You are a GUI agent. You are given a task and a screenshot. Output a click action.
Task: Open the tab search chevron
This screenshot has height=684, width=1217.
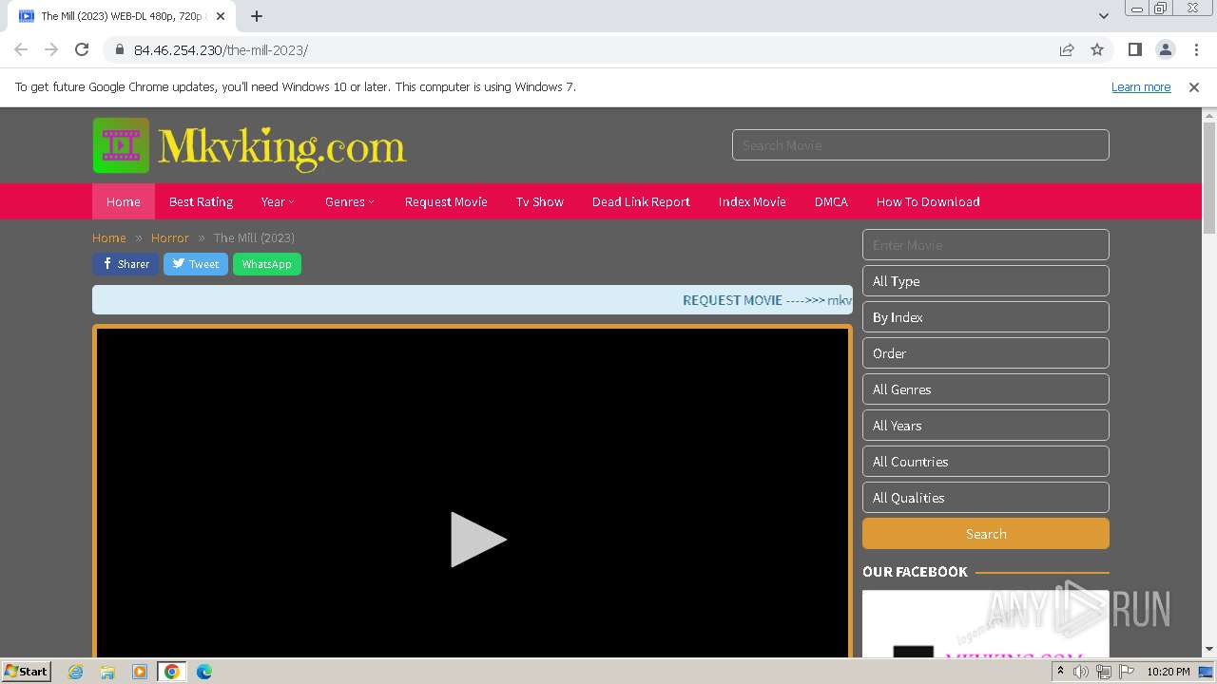pyautogui.click(x=1103, y=16)
